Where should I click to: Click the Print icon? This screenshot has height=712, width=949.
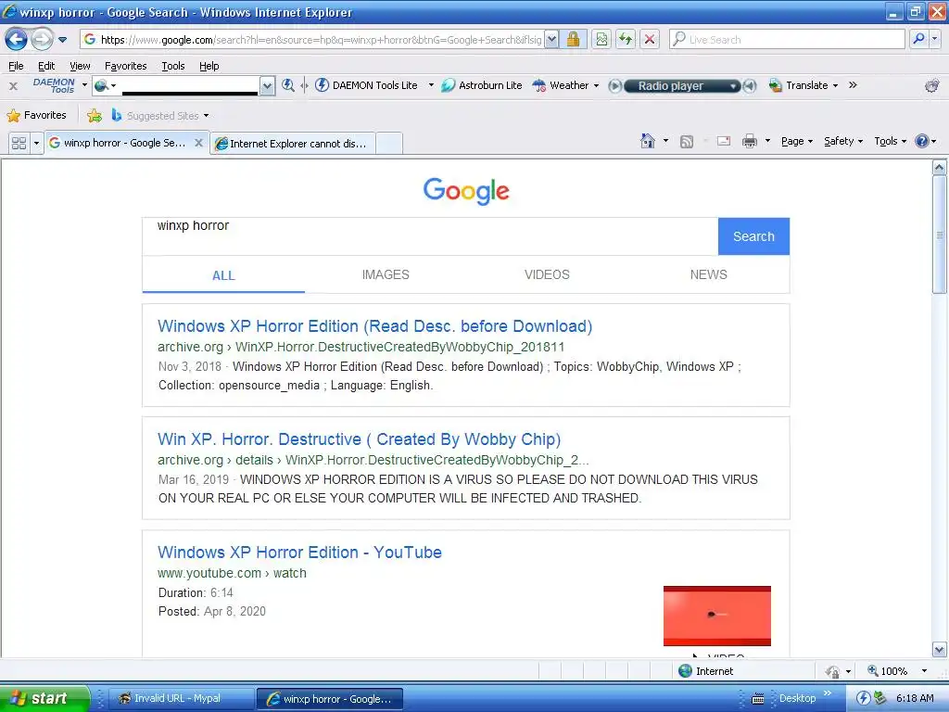point(749,141)
